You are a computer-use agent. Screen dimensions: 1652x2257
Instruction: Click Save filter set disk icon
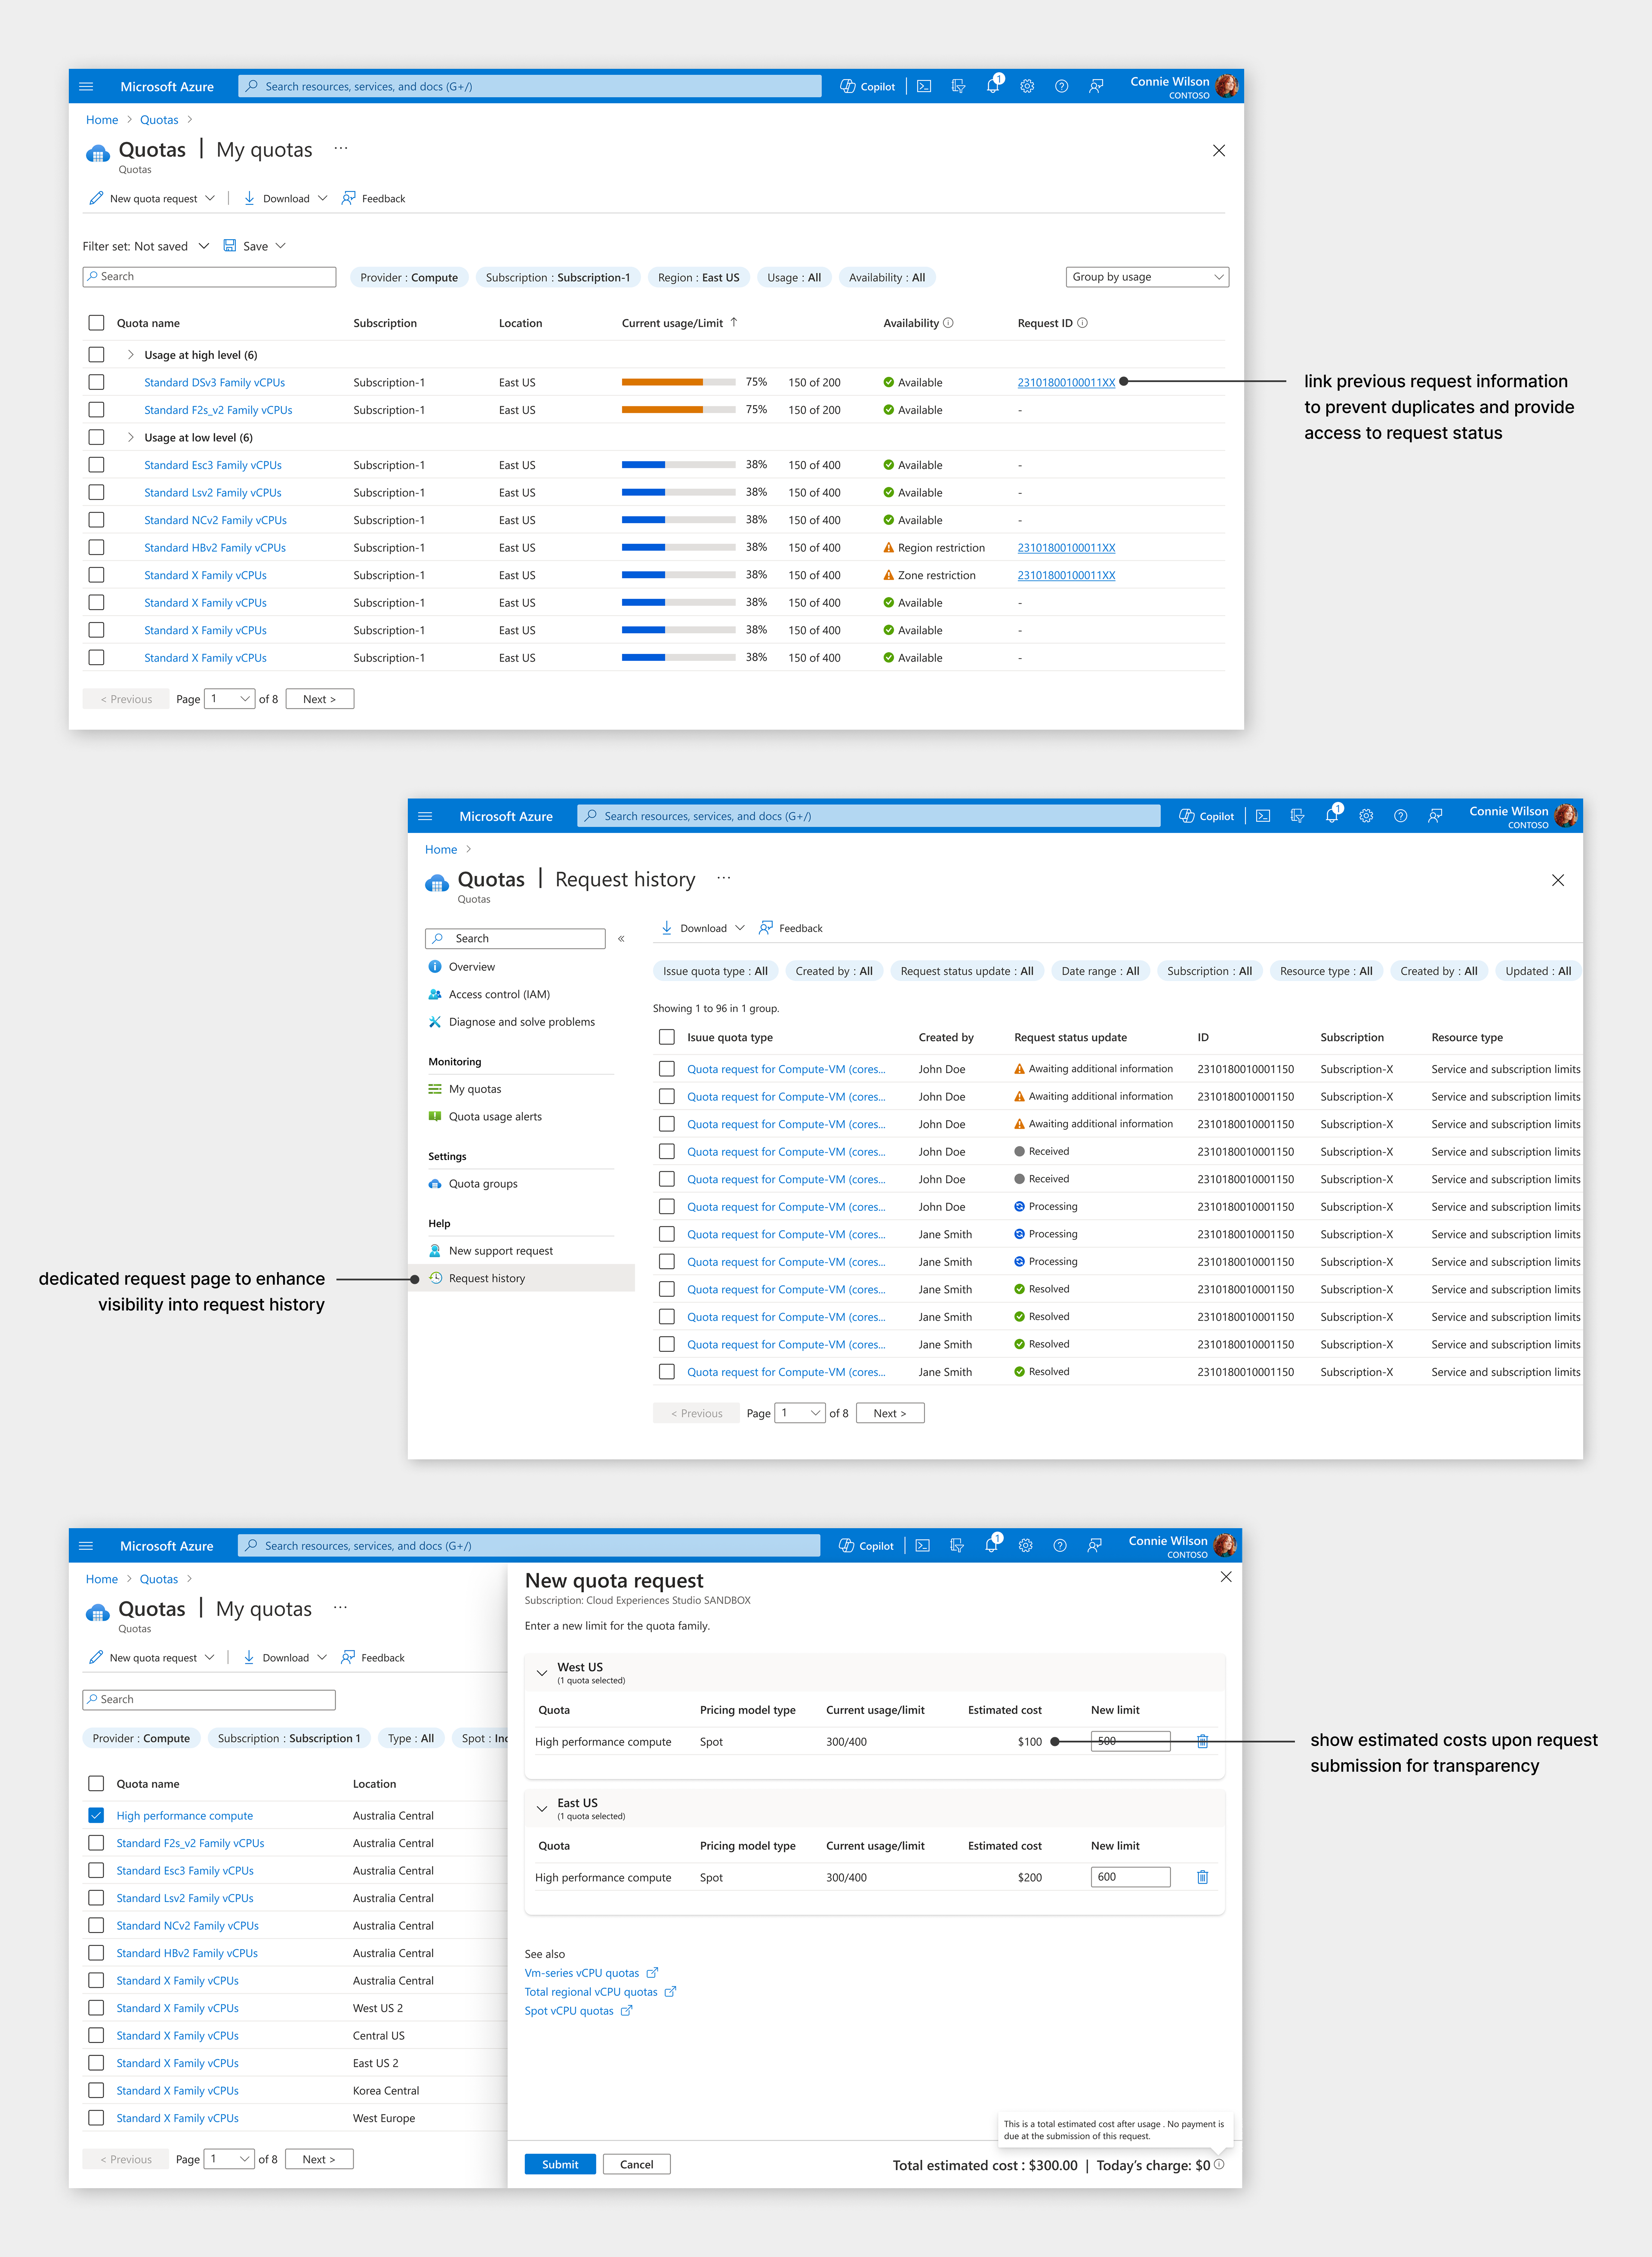(x=230, y=246)
